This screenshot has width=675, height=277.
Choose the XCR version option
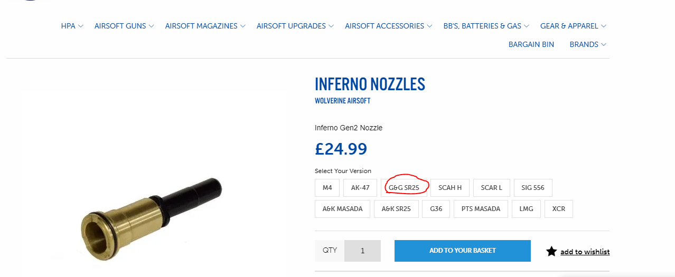click(559, 208)
